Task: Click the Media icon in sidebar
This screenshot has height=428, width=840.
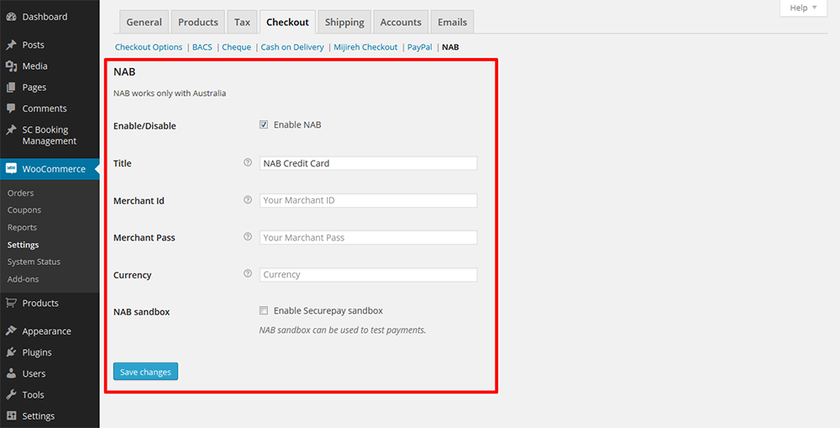Action: pyautogui.click(x=11, y=66)
